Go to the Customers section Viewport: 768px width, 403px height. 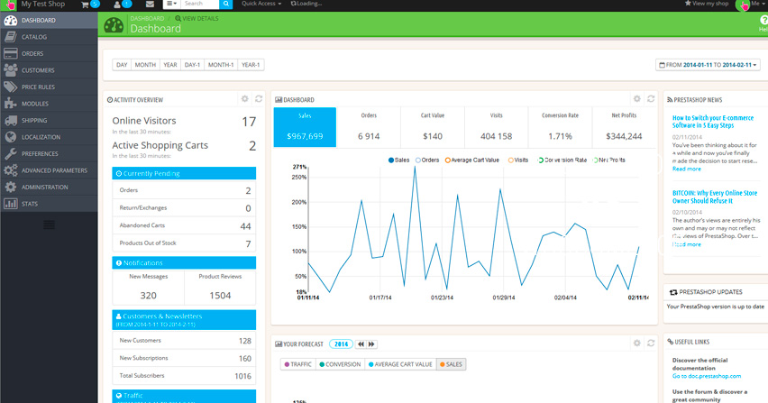pos(49,70)
